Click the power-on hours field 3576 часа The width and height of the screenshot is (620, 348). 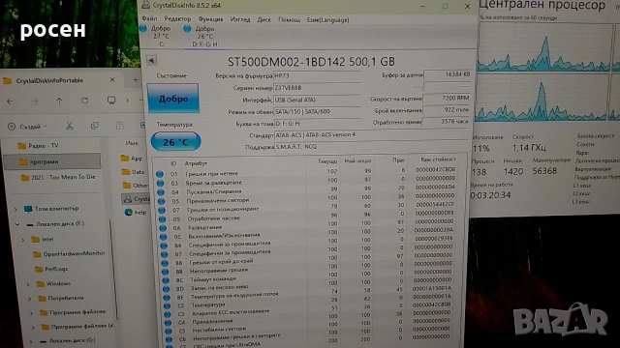click(447, 122)
